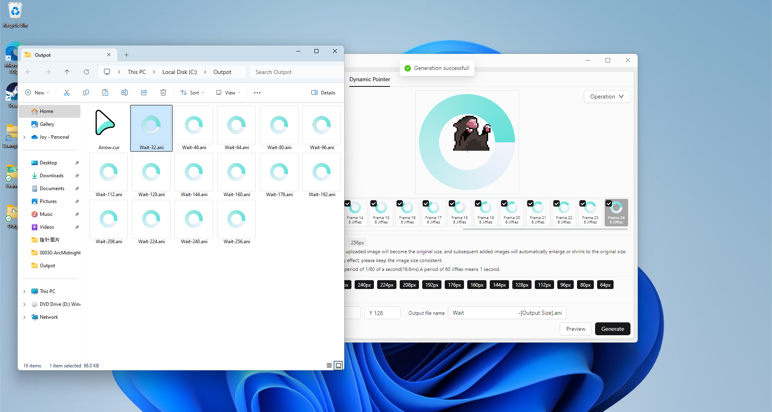Click the Delete trash icon
The width and height of the screenshot is (772, 412).
(163, 93)
